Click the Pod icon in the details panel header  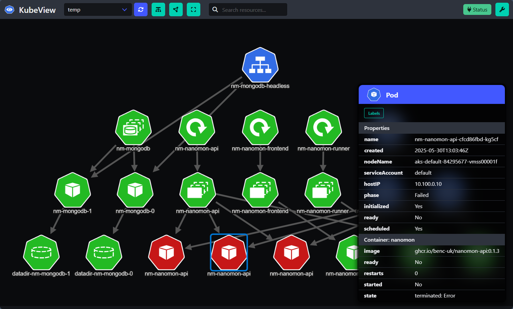tap(374, 94)
